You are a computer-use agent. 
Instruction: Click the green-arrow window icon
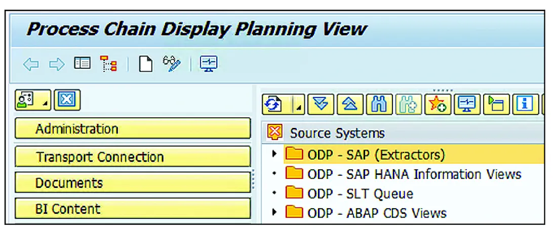click(x=496, y=105)
